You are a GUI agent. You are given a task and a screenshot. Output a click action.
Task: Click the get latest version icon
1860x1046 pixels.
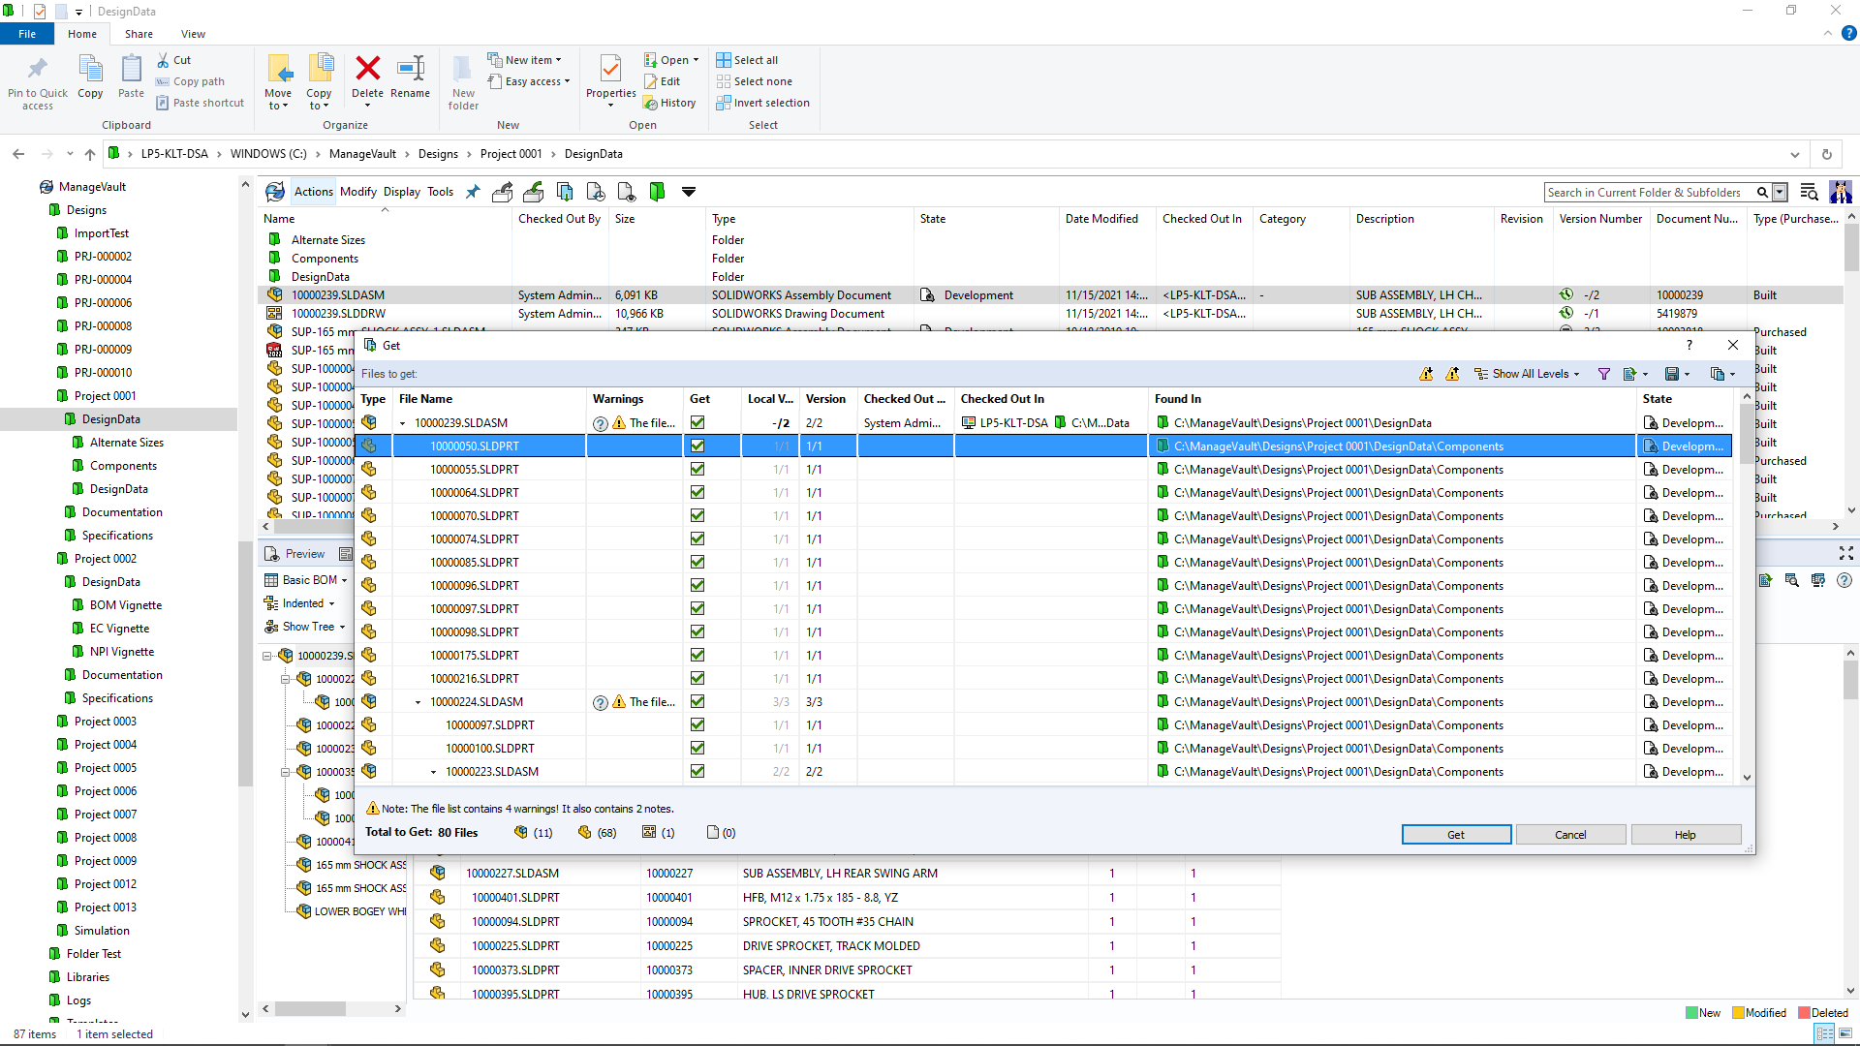[x=565, y=192]
